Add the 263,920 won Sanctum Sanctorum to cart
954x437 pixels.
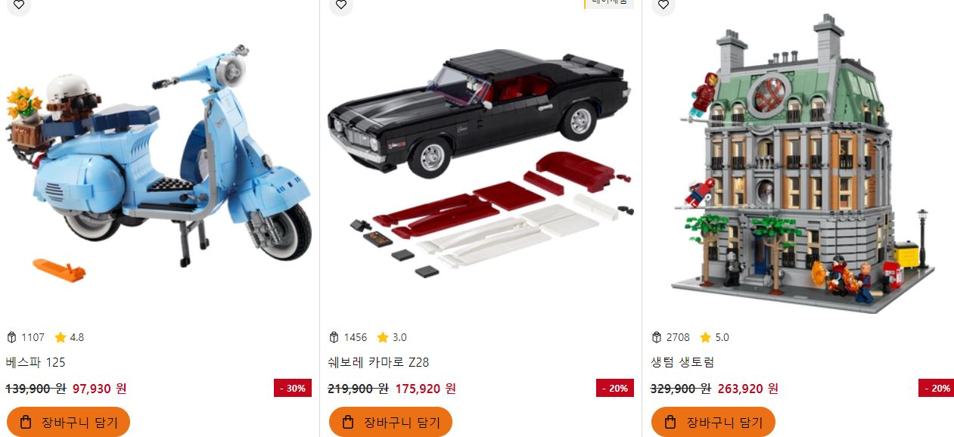tap(713, 422)
